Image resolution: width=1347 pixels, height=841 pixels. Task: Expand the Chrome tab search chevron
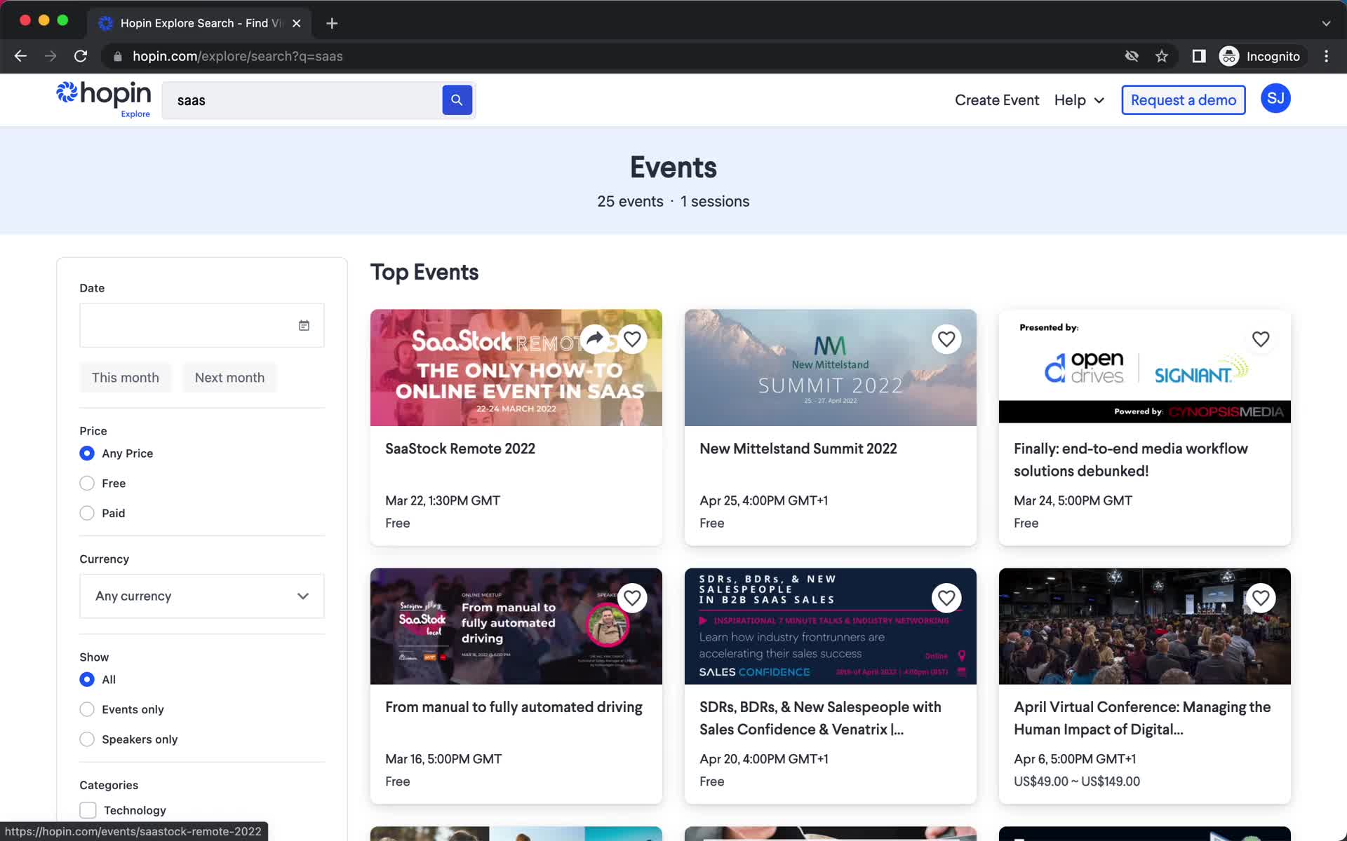click(x=1326, y=23)
